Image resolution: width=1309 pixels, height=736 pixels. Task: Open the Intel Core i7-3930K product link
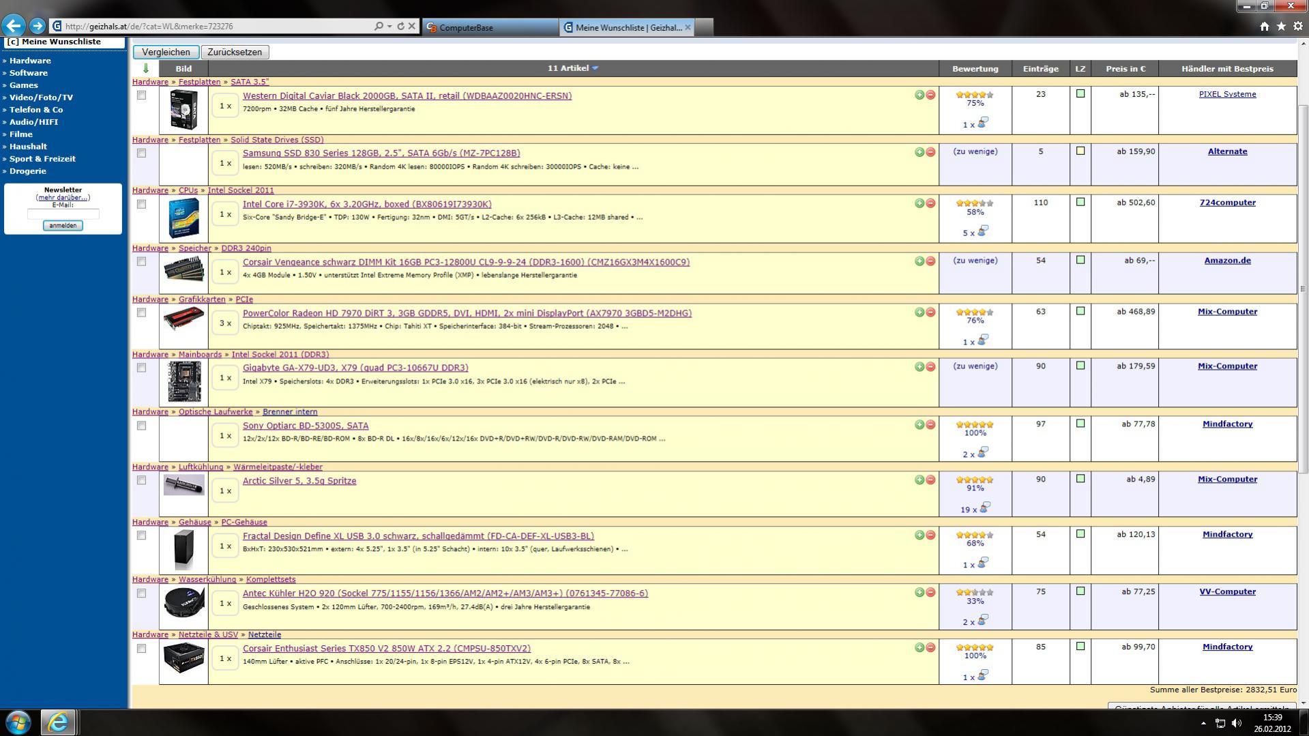[367, 204]
